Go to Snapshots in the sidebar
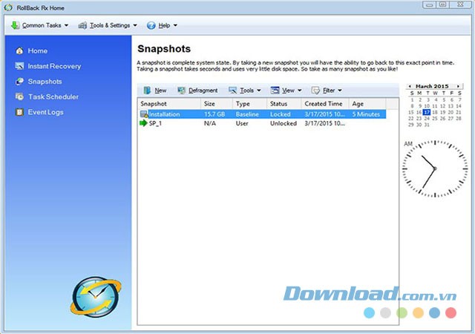This screenshot has height=334, width=475. coord(45,82)
